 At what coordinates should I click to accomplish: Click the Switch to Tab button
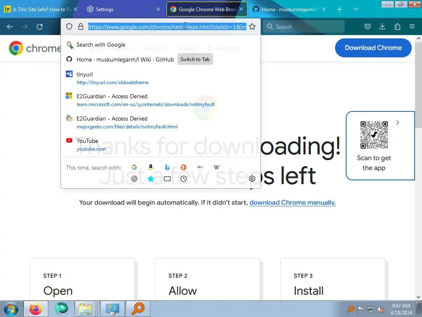coord(195,59)
